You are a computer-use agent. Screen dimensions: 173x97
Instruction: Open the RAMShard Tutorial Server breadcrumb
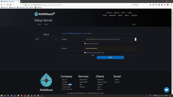pyautogui.click(x=77, y=33)
